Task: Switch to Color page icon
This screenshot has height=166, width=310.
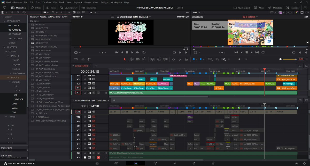Action: pyautogui.click(x=174, y=163)
